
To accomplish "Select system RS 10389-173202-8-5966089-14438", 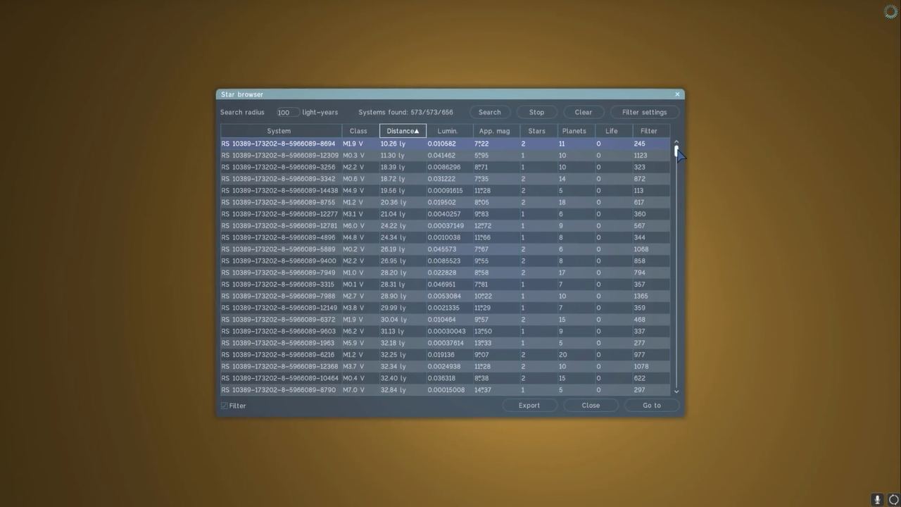I will tap(445, 191).
